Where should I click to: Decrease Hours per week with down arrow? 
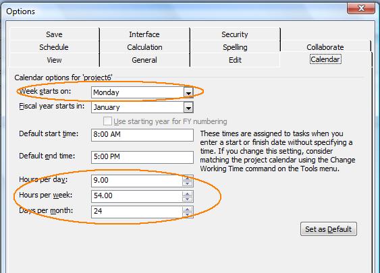(188, 199)
